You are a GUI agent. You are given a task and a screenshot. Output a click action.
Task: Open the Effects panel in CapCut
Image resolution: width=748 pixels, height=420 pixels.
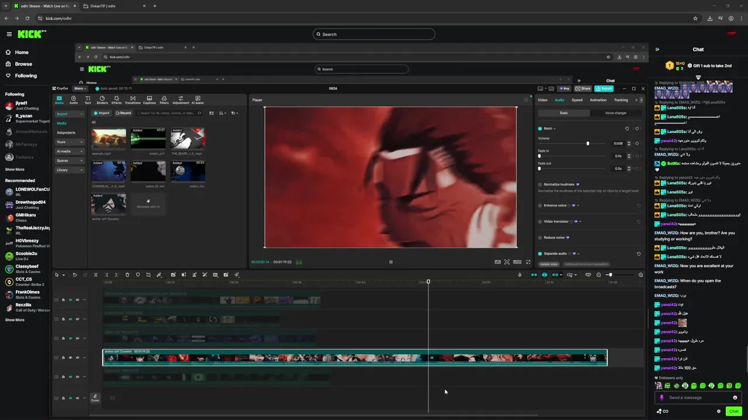116,100
